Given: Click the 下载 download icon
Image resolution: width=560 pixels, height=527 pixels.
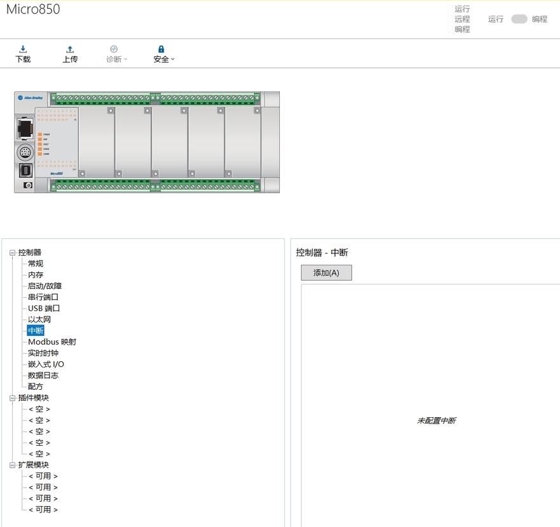Looking at the screenshot, I should (x=23, y=50).
